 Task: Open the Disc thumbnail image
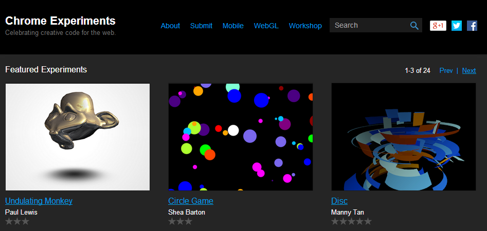pos(404,137)
